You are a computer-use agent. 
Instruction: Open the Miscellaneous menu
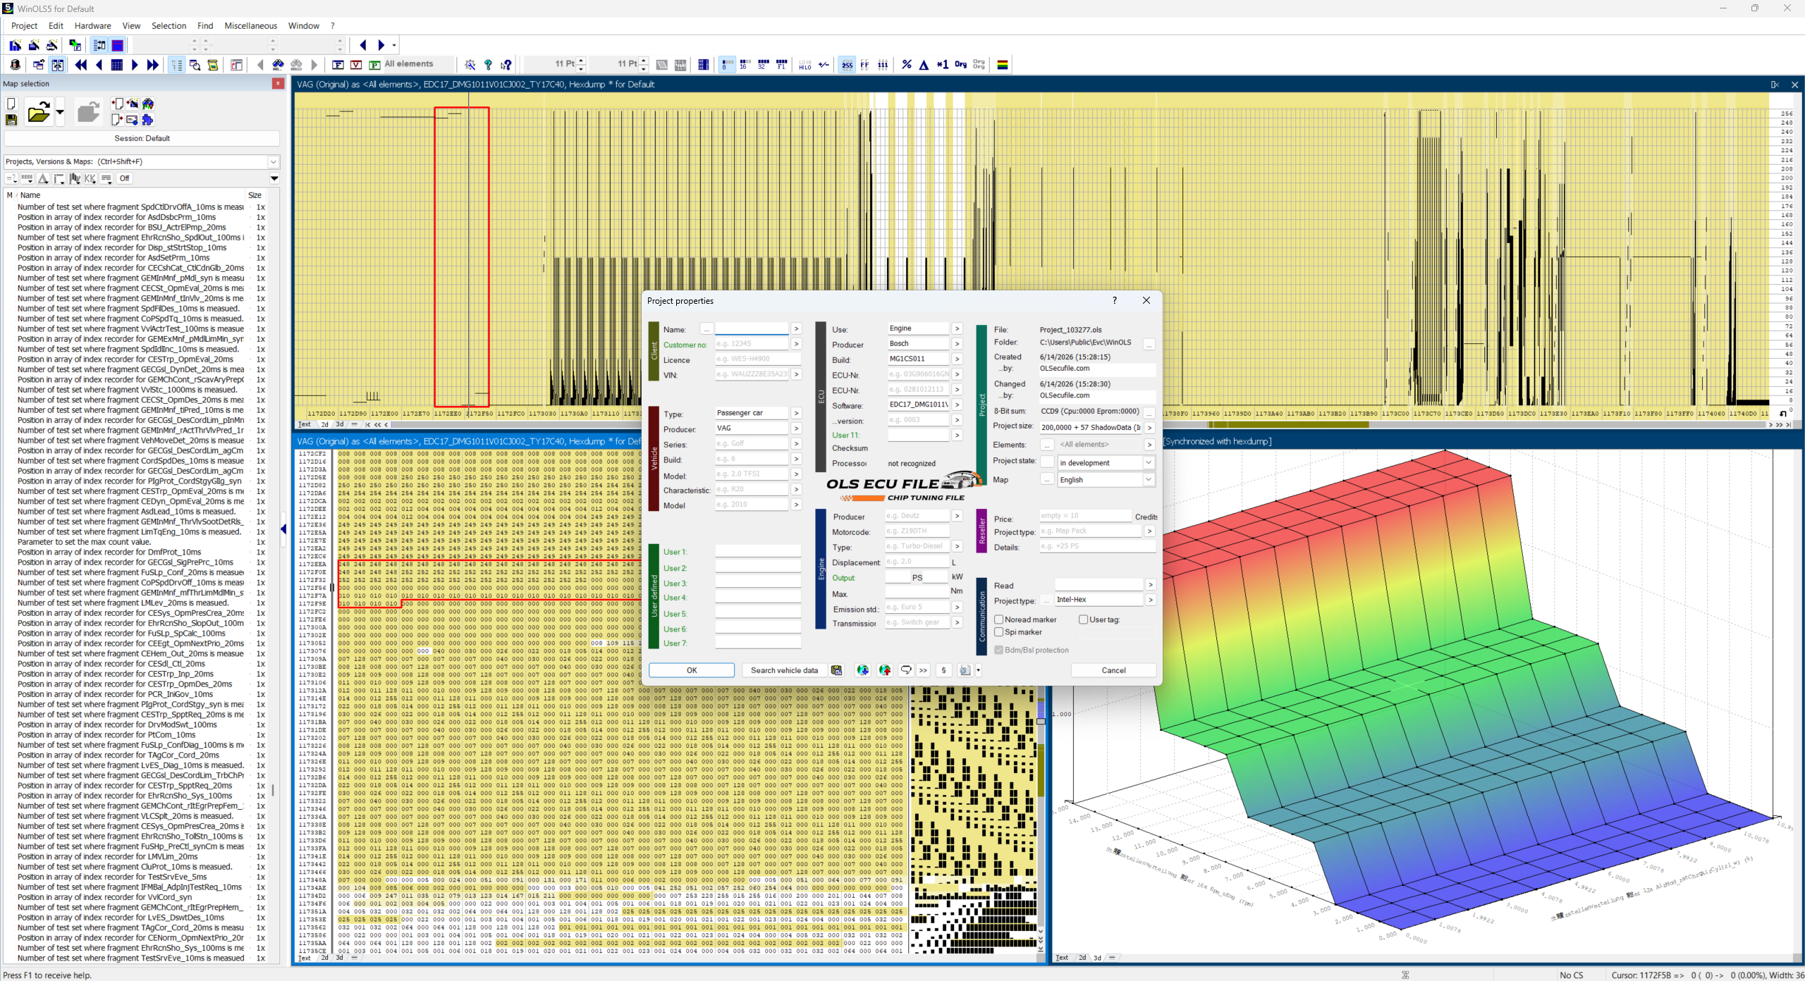(x=250, y=26)
